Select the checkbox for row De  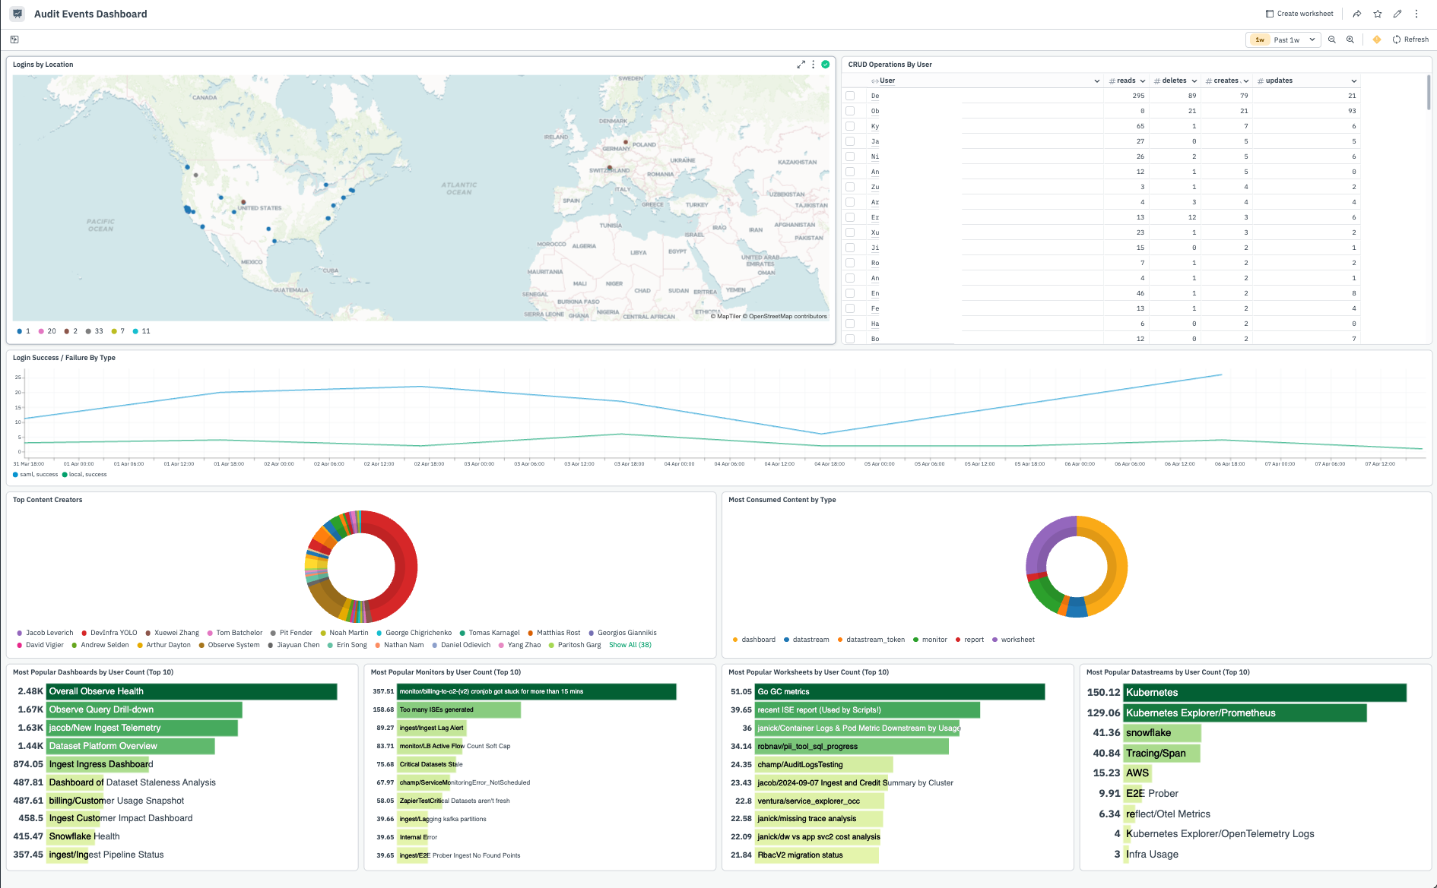coord(850,96)
